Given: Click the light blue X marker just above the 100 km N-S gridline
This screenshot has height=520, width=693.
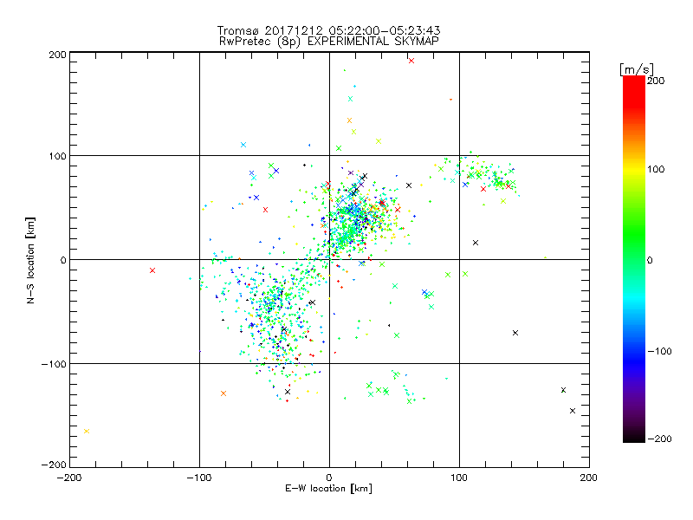Looking at the screenshot, I should point(243,145).
